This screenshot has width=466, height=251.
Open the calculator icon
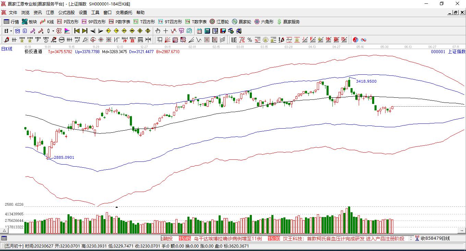click(x=207, y=31)
